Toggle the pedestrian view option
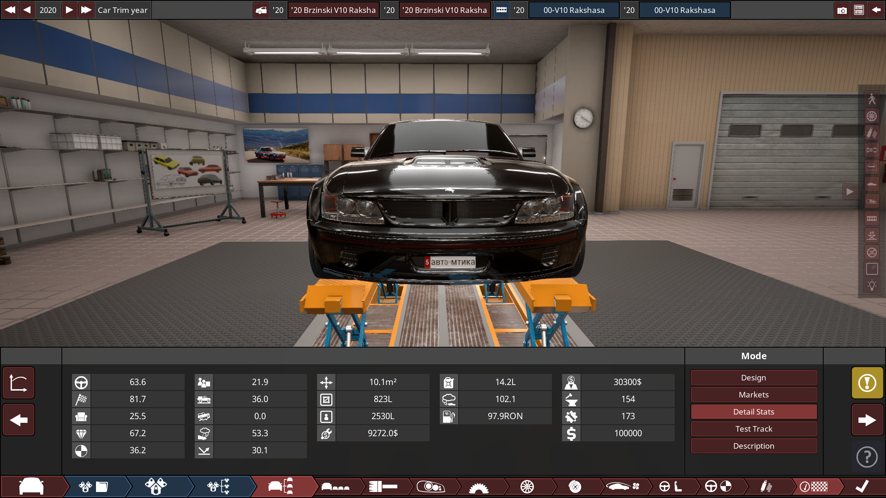 pyautogui.click(x=871, y=99)
